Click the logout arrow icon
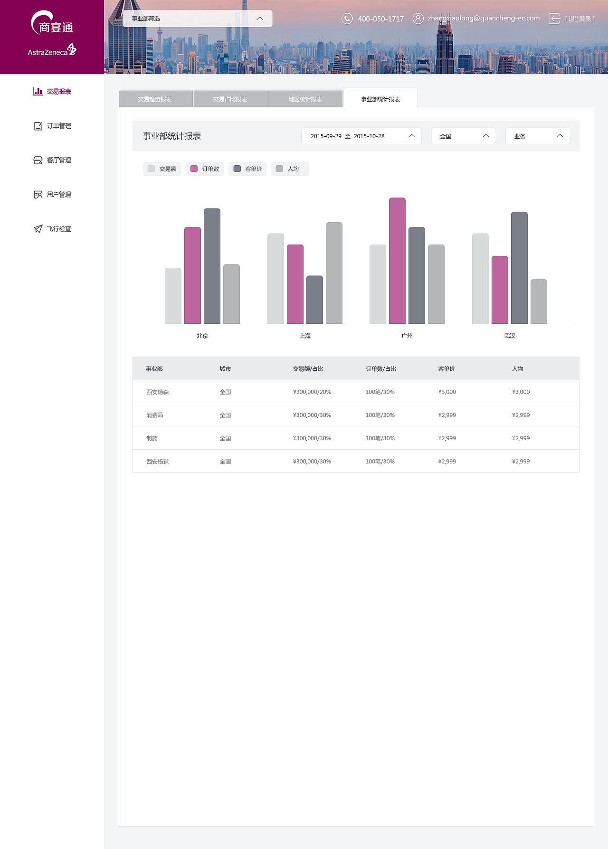The width and height of the screenshot is (608, 849). coord(554,19)
